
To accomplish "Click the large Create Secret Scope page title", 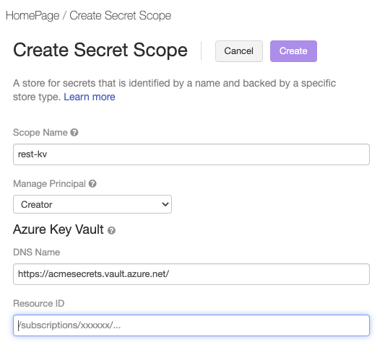I will coord(100,51).
